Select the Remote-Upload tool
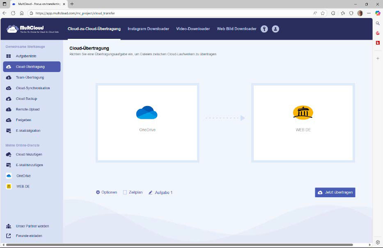 coord(29,109)
